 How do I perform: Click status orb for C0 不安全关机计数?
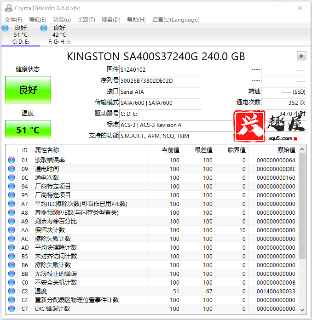12,282
